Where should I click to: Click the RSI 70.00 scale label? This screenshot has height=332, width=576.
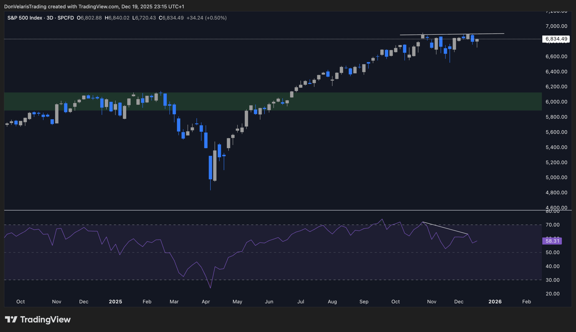tap(552, 225)
